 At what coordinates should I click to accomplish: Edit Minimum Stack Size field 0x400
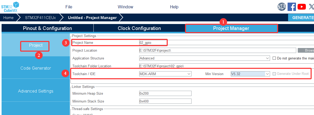click(x=165, y=101)
